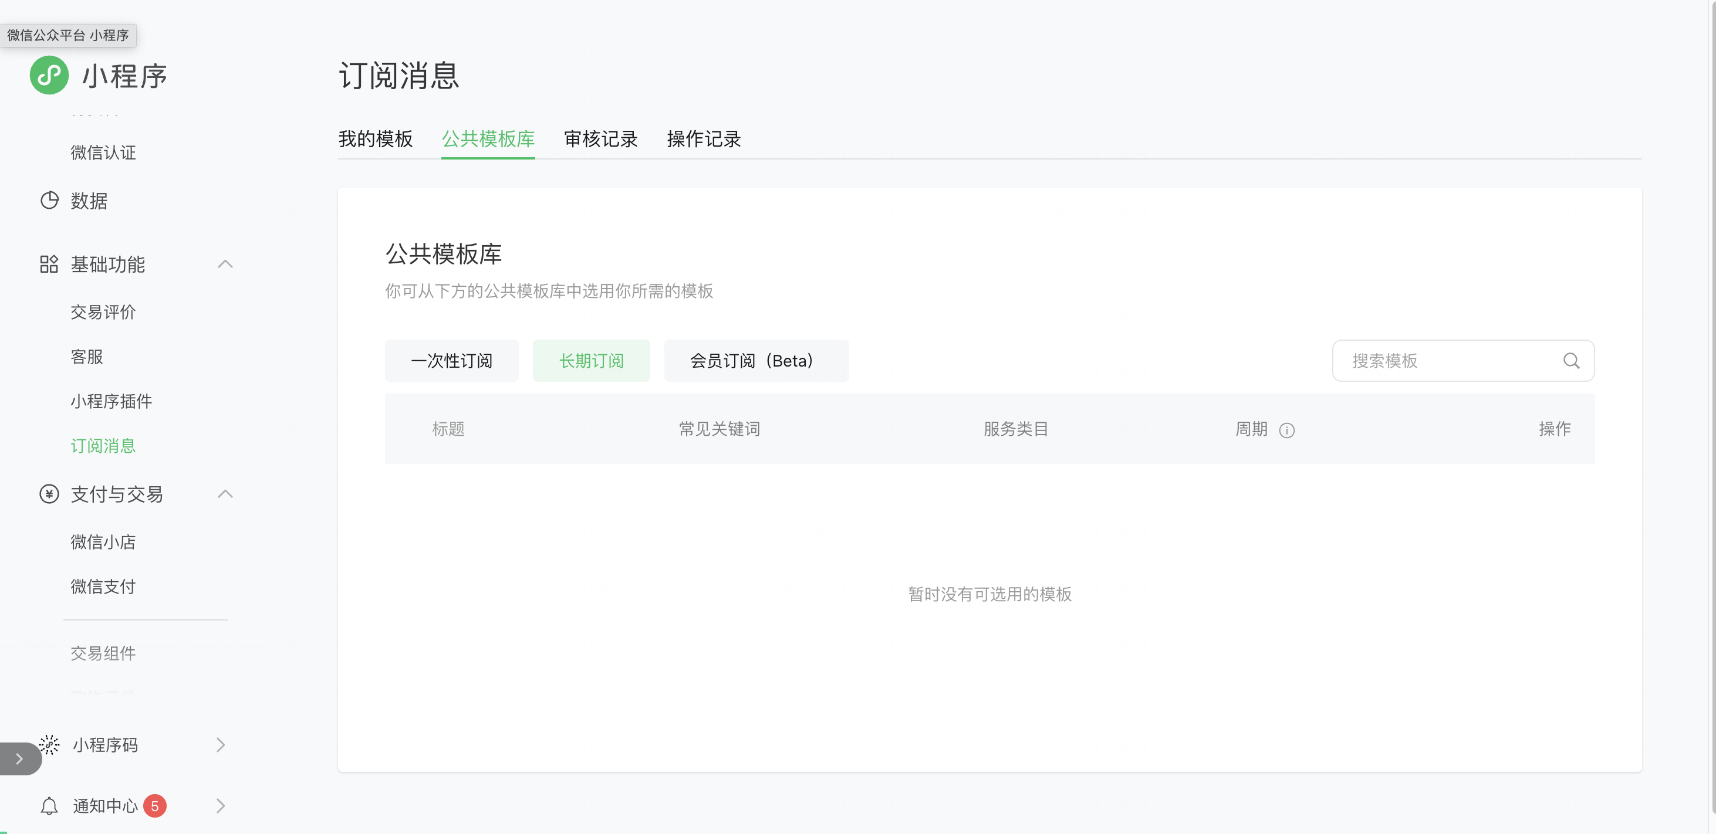This screenshot has width=1716, height=834.
Task: Expand the 小程序码 arrow
Action: pyautogui.click(x=221, y=744)
